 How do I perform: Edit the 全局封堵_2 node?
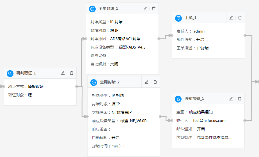pyautogui.click(x=146, y=82)
